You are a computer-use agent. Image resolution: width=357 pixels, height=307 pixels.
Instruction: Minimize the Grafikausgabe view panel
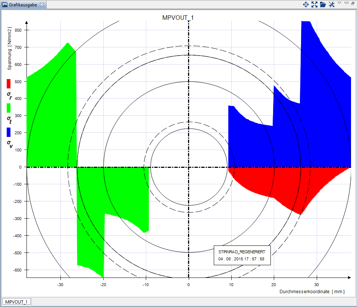click(347, 3)
